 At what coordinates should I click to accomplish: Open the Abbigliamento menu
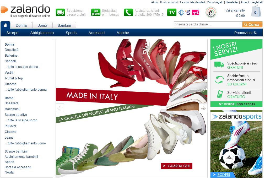[42, 33]
